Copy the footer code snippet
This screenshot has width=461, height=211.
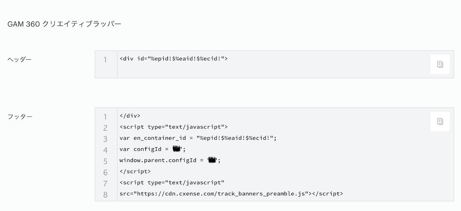[x=440, y=121]
